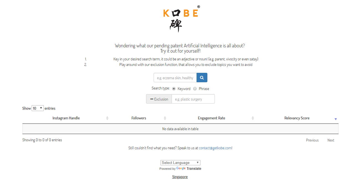Image resolution: width=364 pixels, height=180 pixels.
Task: Select the Phrase search type radio
Action: click(x=195, y=89)
